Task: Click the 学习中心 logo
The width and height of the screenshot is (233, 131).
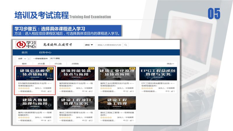Action: point(26,45)
